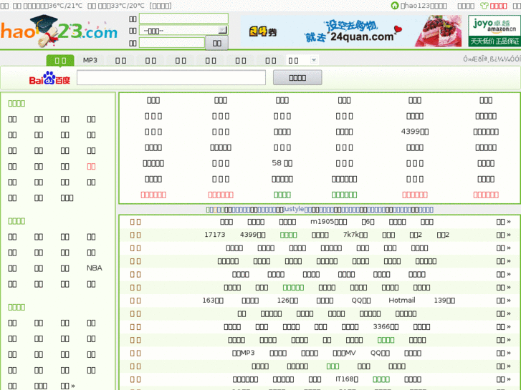Screen dimensions: 521x390
Task: Open the 4399 link in 17173 row
Action: pos(252,235)
